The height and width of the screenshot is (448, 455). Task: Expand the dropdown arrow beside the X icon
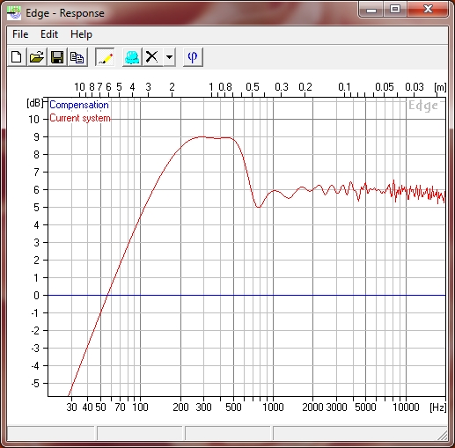click(x=169, y=57)
